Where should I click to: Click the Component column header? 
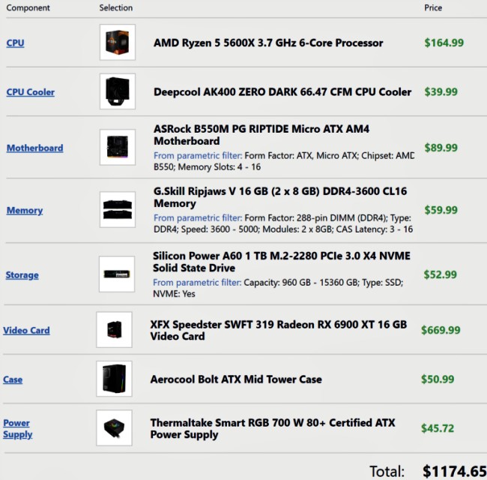tap(28, 7)
